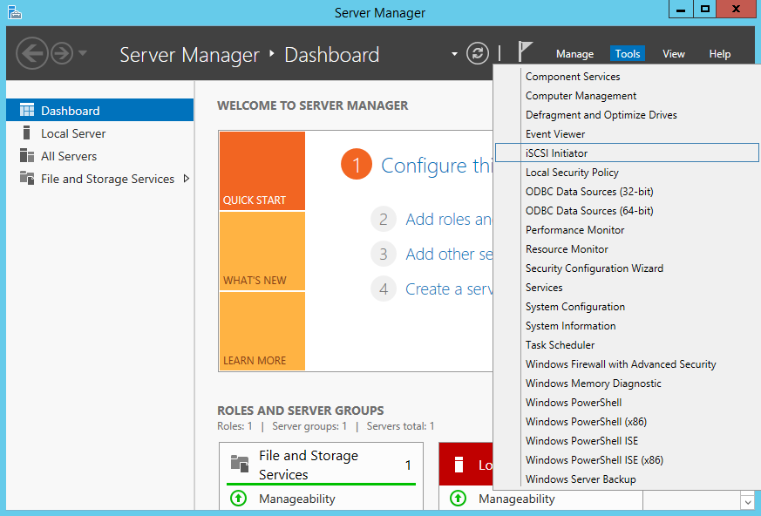Select the Local Server icon
761x516 pixels.
point(27,133)
